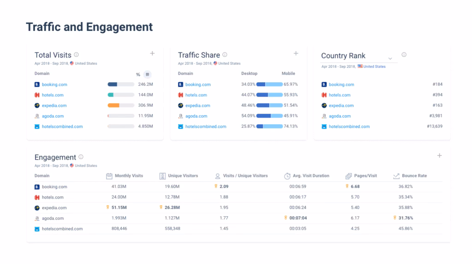Image resolution: width=472 pixels, height=264 pixels.
Task: Open booking.com link in Total Visits
Action: tap(54, 85)
